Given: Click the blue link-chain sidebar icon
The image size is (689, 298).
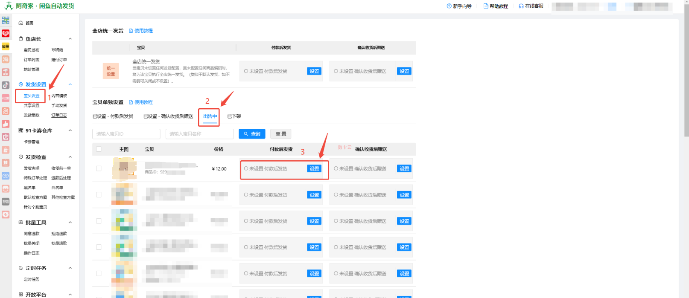Looking at the screenshot, I should (6, 176).
